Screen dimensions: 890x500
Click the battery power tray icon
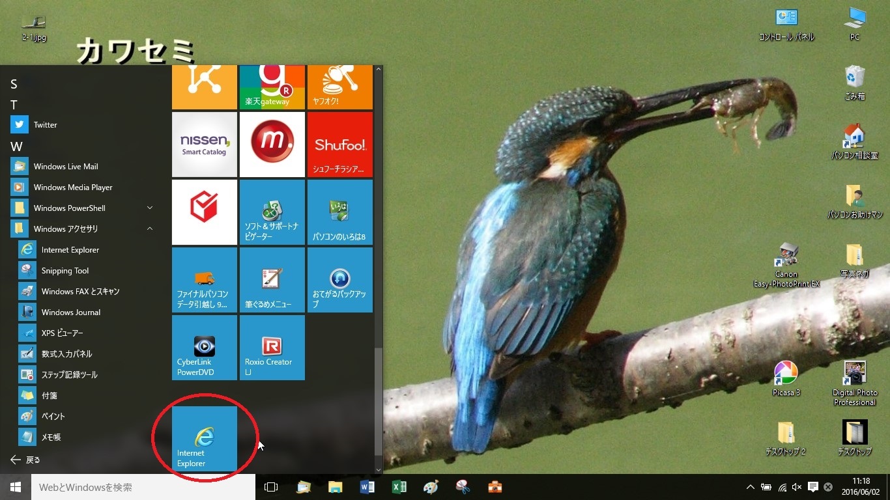(x=766, y=487)
